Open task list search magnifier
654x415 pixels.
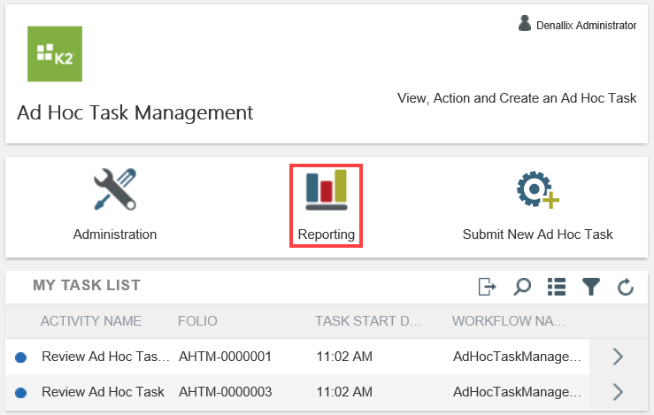click(x=522, y=286)
